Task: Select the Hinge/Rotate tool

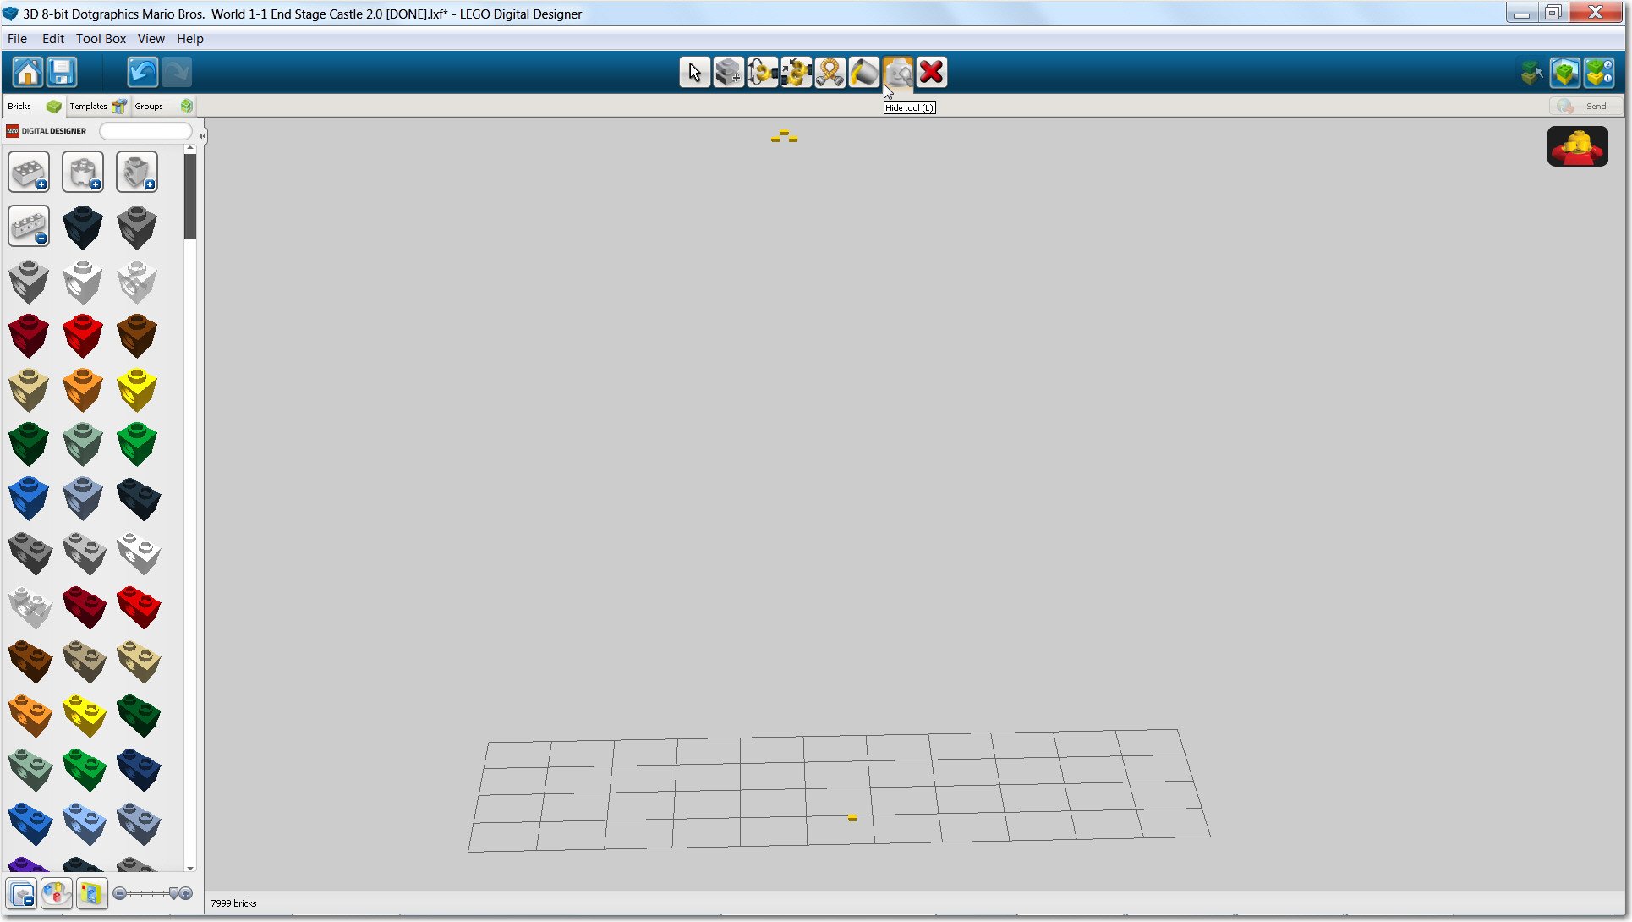Action: (x=762, y=72)
